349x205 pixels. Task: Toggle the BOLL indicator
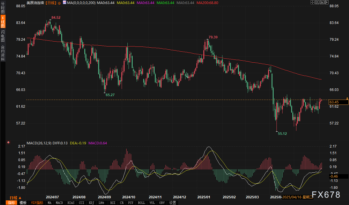(141, 203)
